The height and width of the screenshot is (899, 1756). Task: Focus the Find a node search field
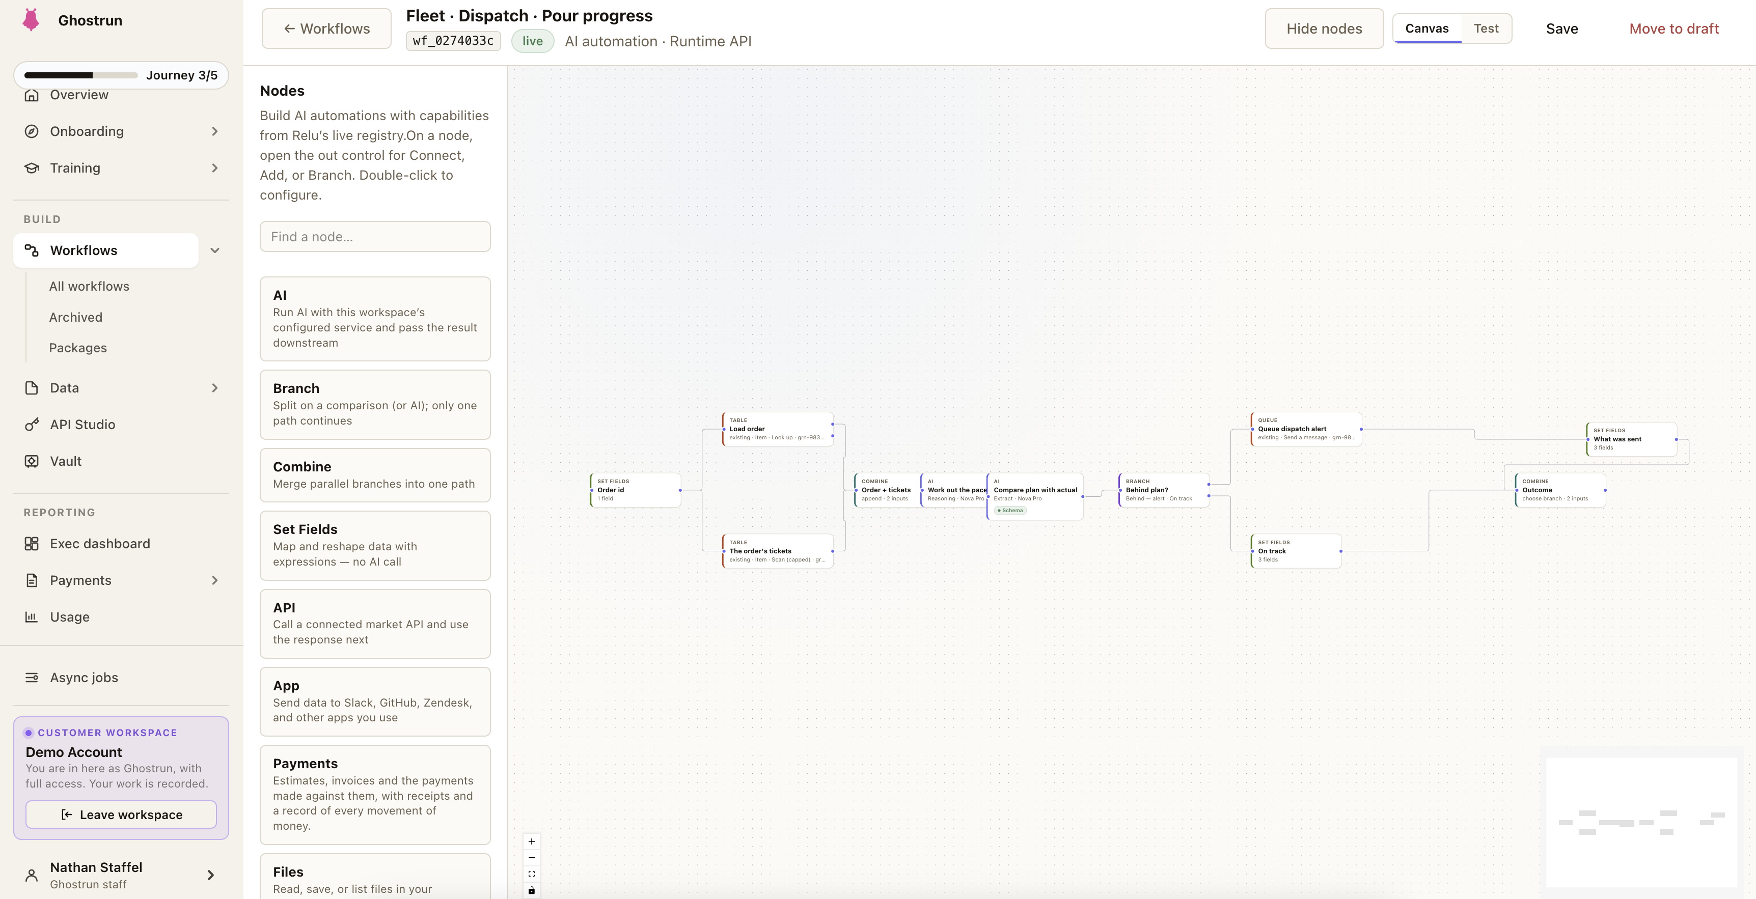pos(375,237)
